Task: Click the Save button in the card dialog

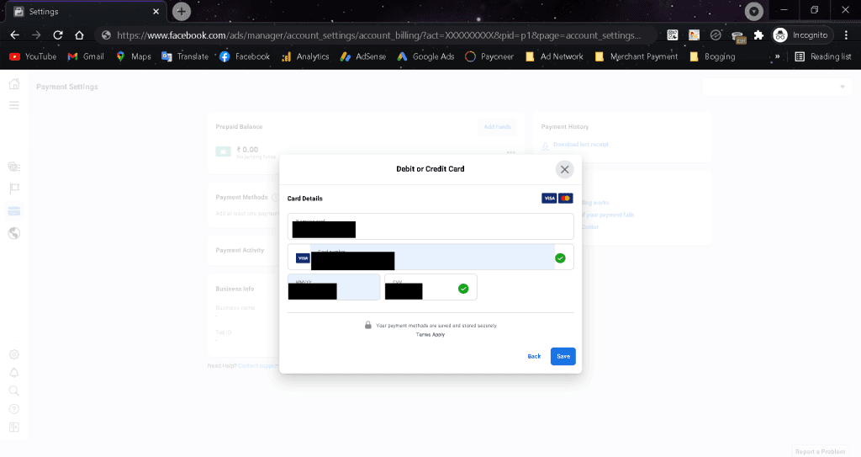Action: click(563, 356)
